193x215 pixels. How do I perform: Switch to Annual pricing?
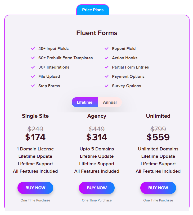[110, 102]
